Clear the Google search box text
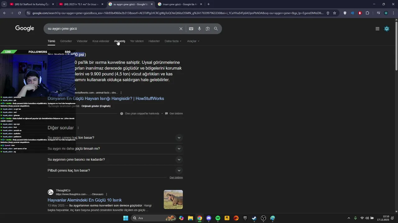398x223 pixels. 181,28
